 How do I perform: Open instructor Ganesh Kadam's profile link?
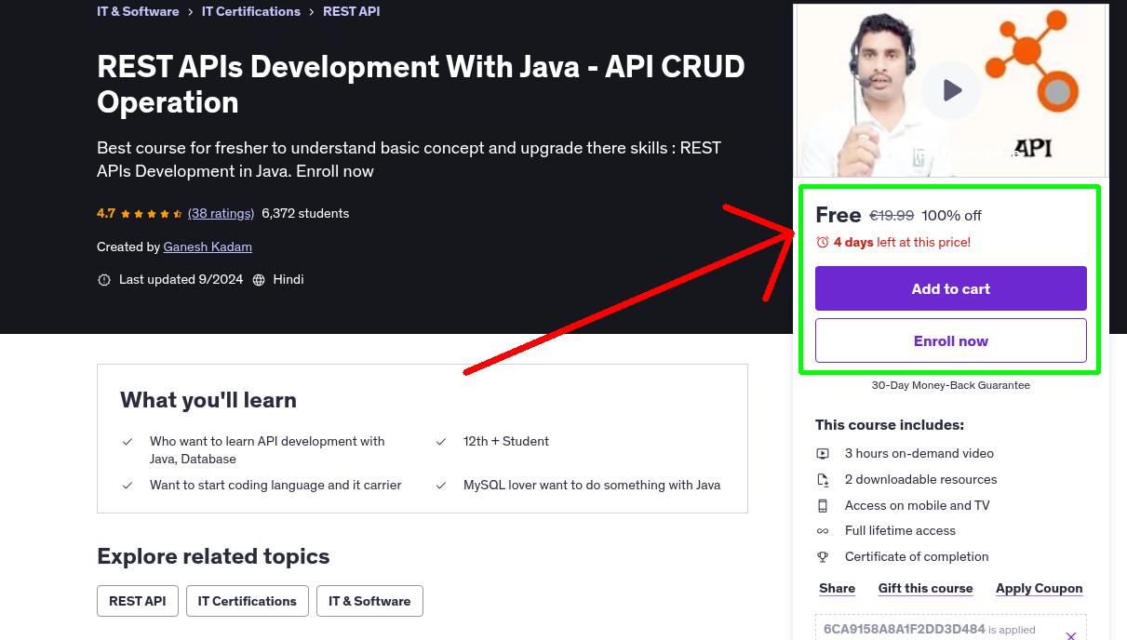point(208,247)
